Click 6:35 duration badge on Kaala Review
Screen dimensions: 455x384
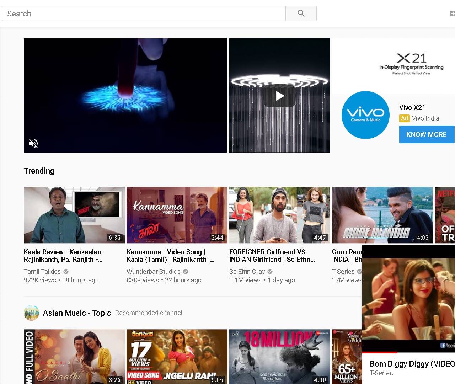pyautogui.click(x=114, y=238)
